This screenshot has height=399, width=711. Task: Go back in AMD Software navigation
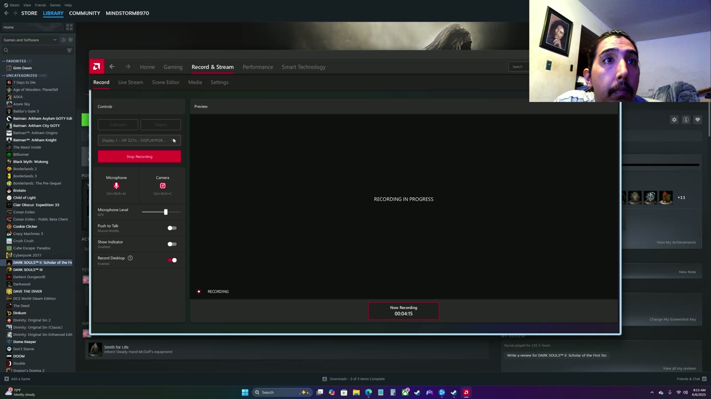112,66
